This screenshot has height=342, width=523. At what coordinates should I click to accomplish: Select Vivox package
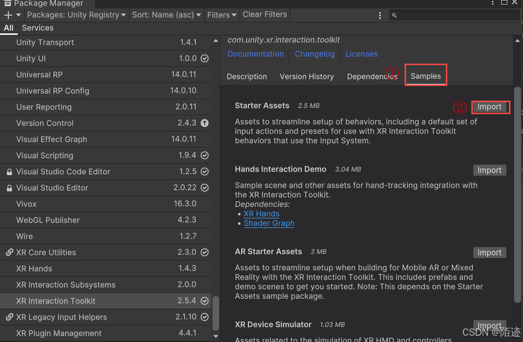coord(106,204)
